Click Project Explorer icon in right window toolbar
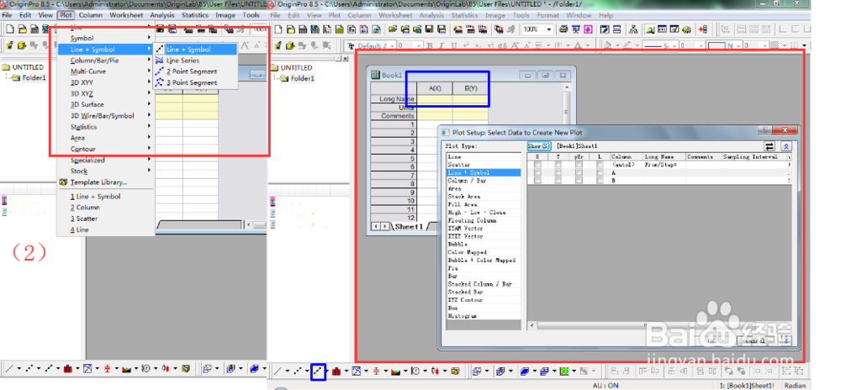 650,29
